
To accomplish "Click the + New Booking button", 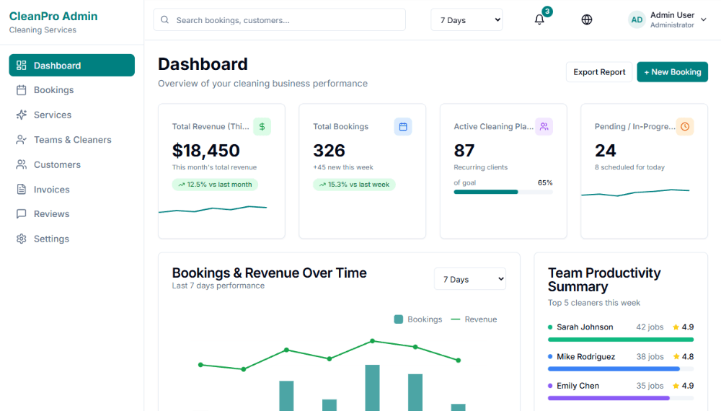I will (x=672, y=72).
